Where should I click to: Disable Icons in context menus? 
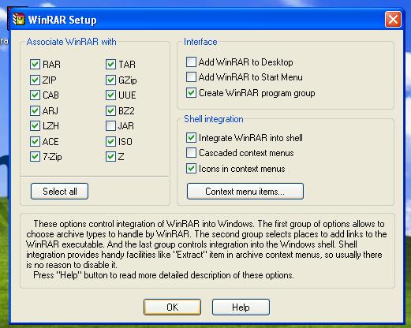pyautogui.click(x=191, y=169)
